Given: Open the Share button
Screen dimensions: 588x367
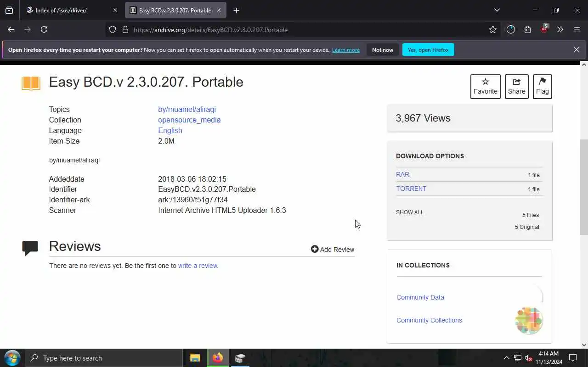Looking at the screenshot, I should pyautogui.click(x=516, y=86).
